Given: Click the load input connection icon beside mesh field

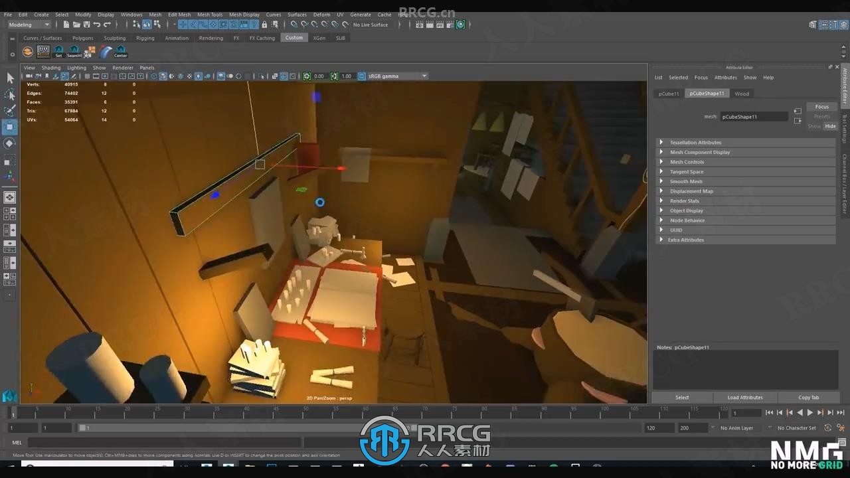Looking at the screenshot, I should click(798, 112).
